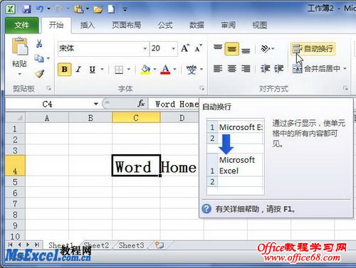Switch to the 视图 ribbon tab
Screen dimensions: 356x268
pyautogui.click(x=259, y=25)
